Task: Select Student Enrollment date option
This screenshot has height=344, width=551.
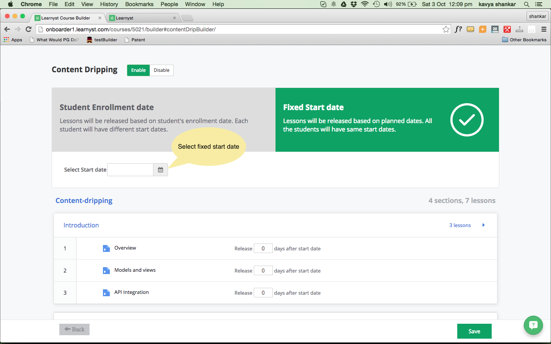Action: point(164,120)
